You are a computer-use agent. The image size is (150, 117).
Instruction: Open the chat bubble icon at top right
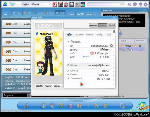[x=135, y=4]
